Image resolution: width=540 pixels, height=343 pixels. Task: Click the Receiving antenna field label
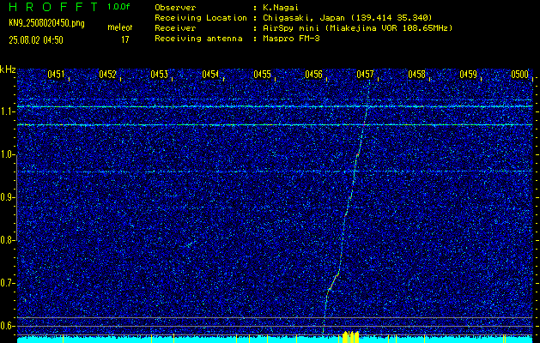point(198,39)
